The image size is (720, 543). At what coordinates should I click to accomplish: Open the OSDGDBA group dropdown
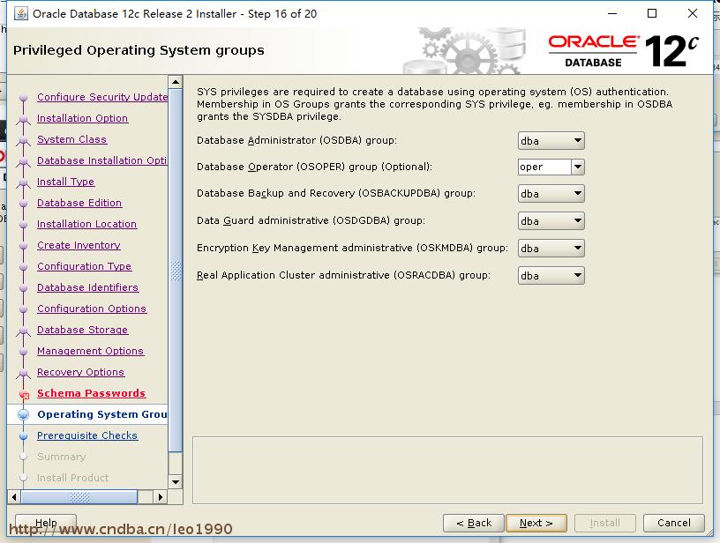[551, 221]
